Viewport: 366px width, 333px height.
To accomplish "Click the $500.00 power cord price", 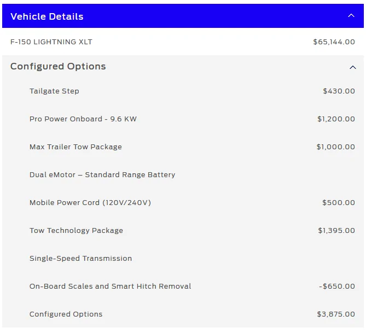I will pyautogui.click(x=338, y=203).
